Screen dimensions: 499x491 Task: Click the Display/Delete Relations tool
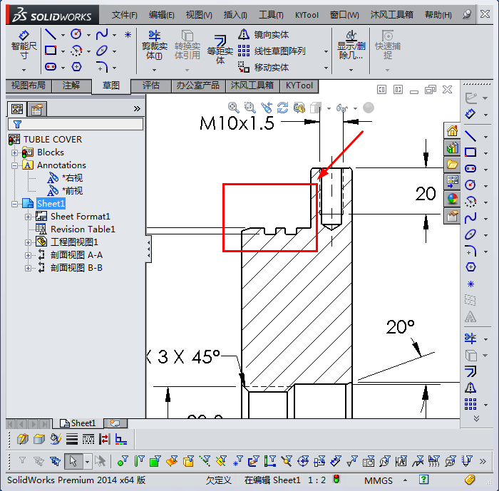(x=350, y=44)
